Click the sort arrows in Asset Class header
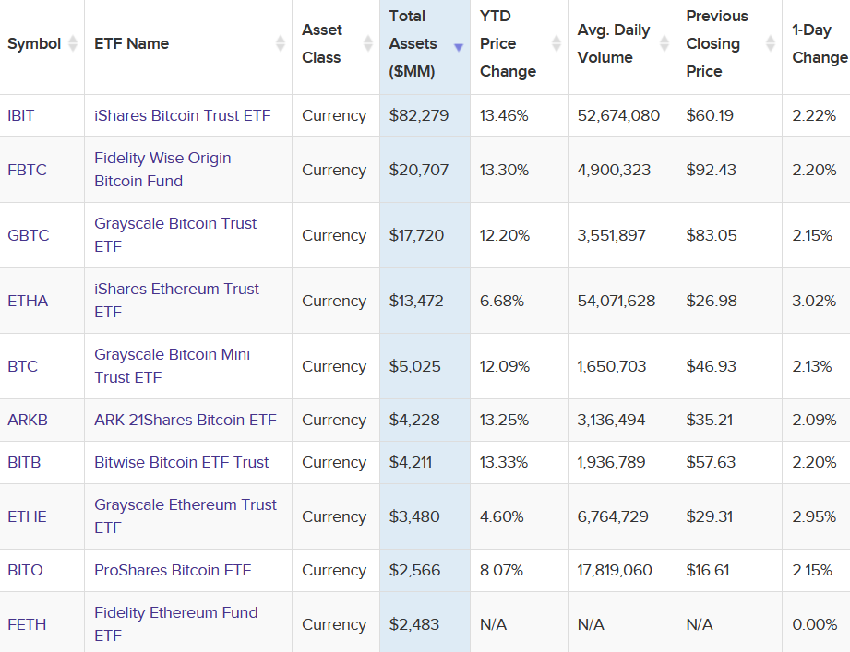Screen dimensions: 850x652 point(368,43)
